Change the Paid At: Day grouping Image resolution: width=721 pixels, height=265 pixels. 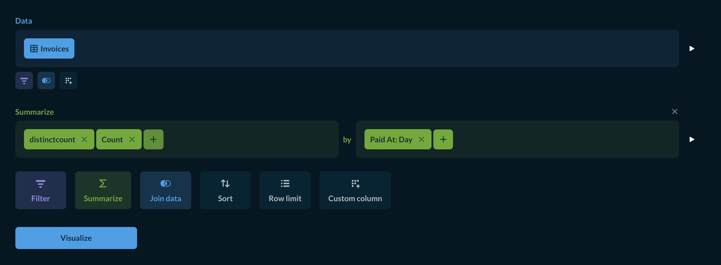click(x=391, y=140)
